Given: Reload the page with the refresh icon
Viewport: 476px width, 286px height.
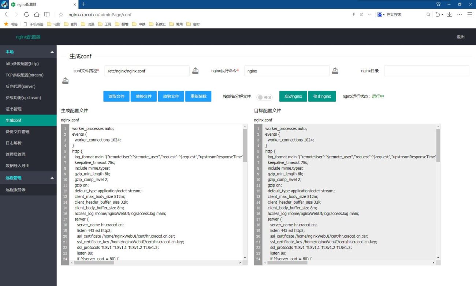Looking at the screenshot, I should [x=26, y=14].
